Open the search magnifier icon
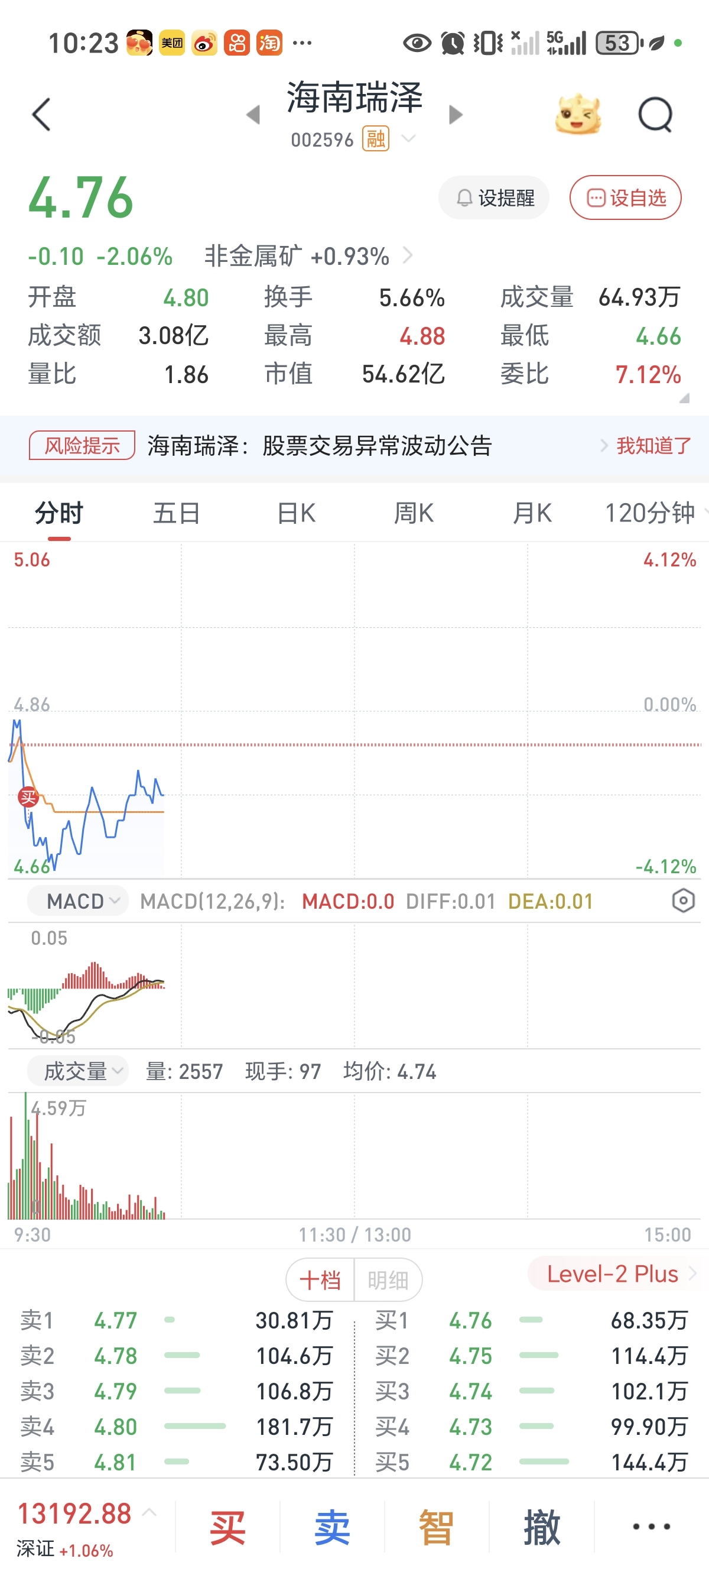This screenshot has height=1575, width=709. pyautogui.click(x=655, y=114)
